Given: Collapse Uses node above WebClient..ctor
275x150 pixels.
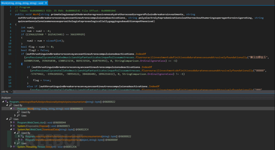Looking at the screenshot, I should [x=7, y=119].
